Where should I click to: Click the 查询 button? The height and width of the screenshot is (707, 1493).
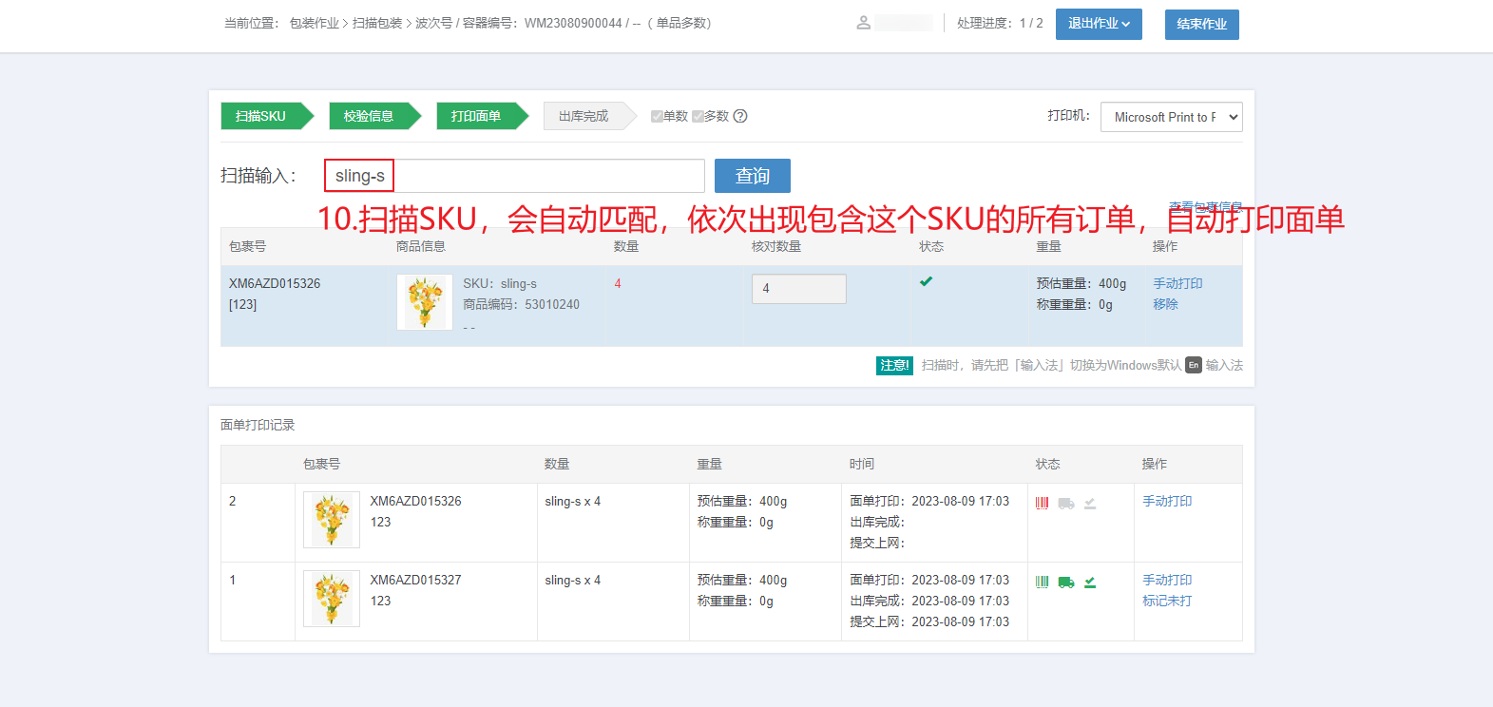[x=753, y=176]
